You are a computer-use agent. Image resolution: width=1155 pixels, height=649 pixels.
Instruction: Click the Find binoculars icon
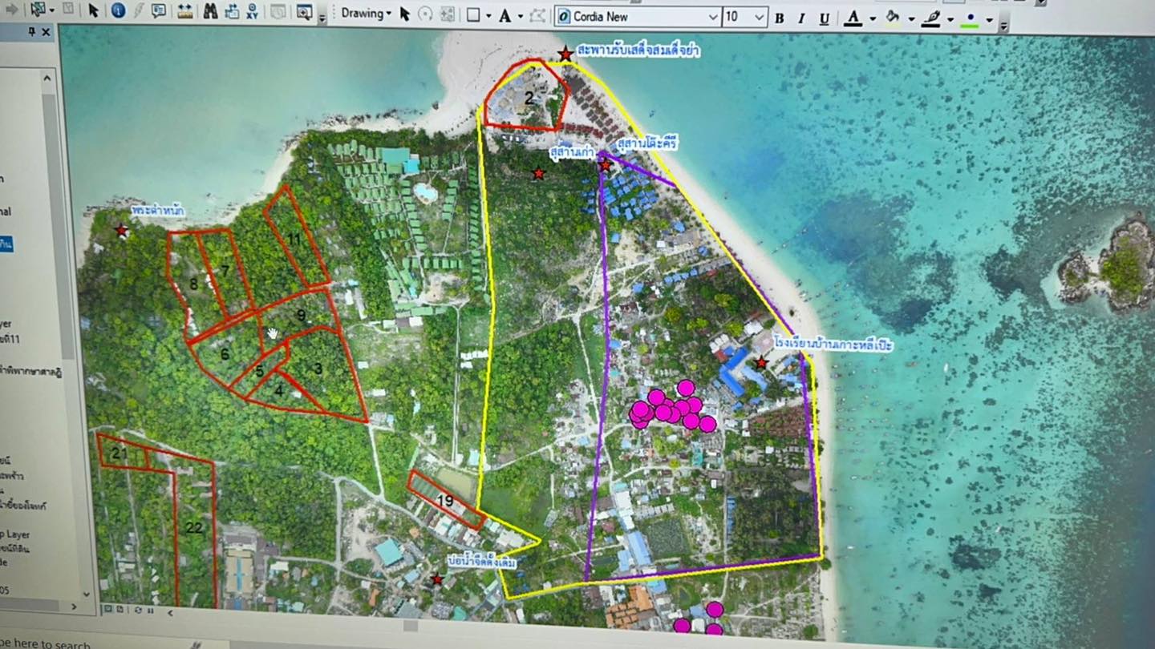[x=209, y=11]
